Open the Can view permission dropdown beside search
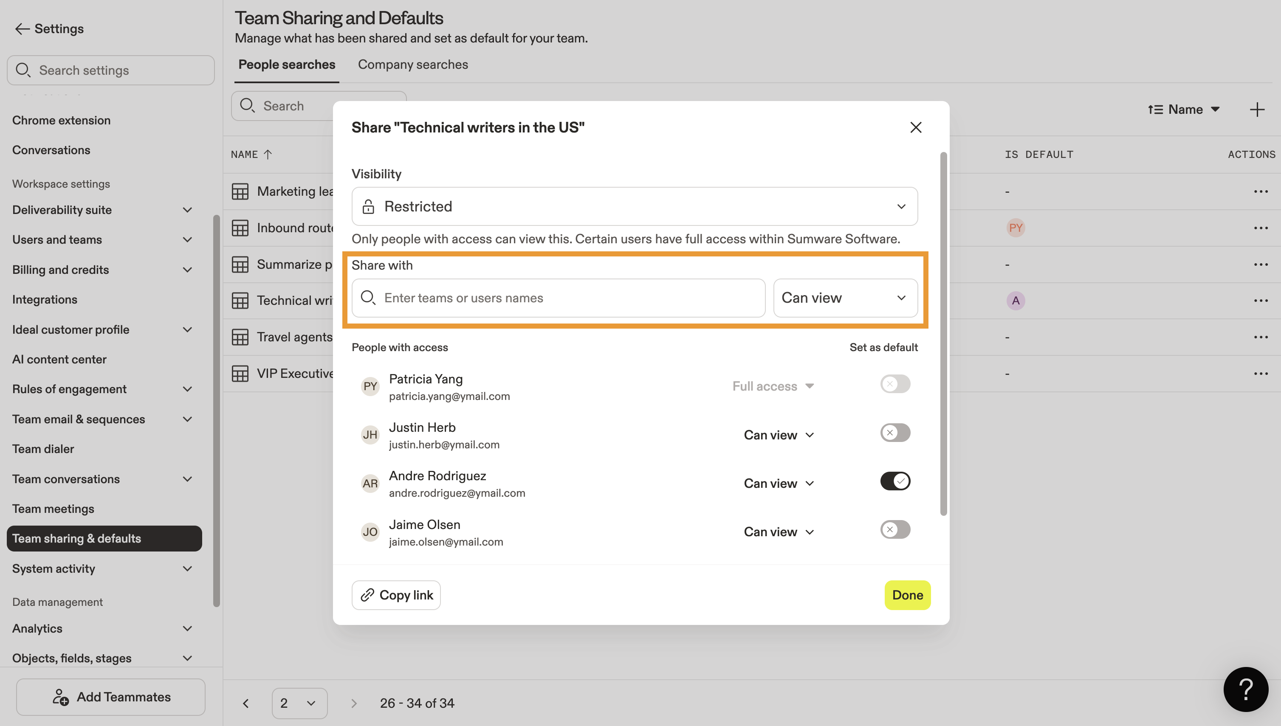 click(845, 298)
